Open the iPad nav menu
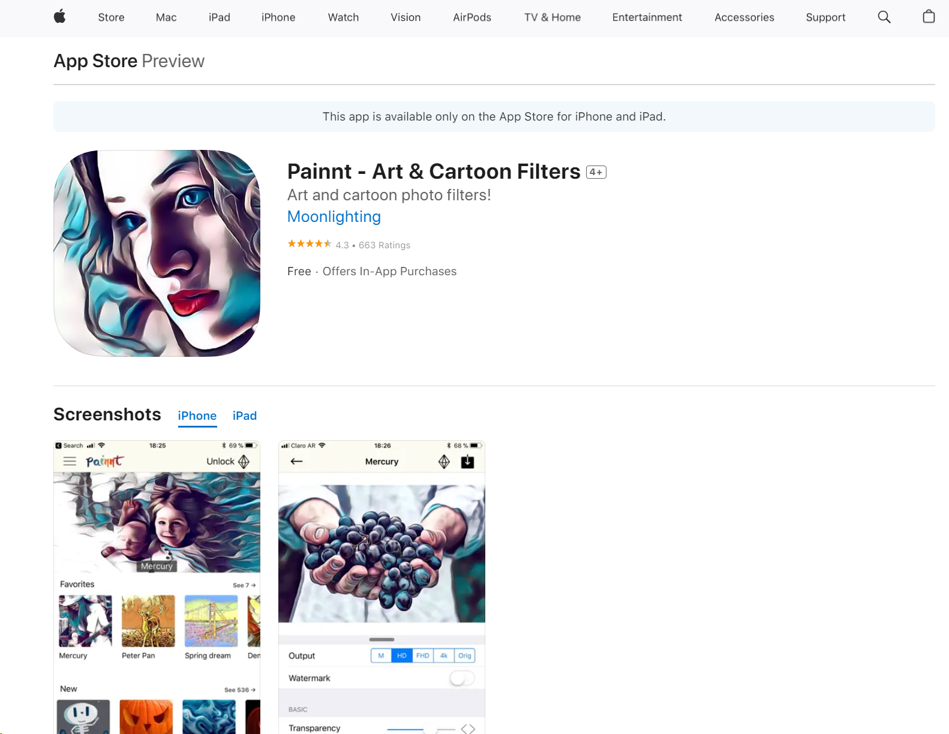The height and width of the screenshot is (734, 949). pos(220,17)
